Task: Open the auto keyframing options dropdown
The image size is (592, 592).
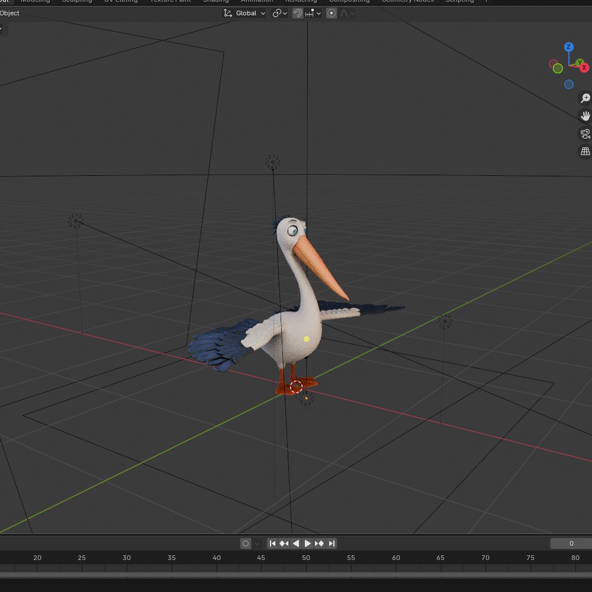Action: click(257, 543)
